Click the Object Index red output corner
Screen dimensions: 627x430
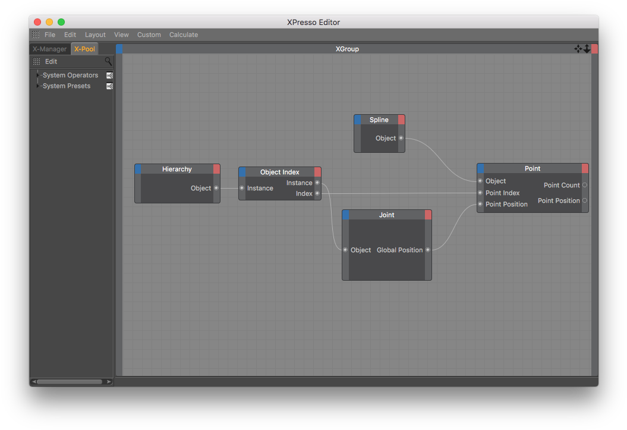coord(317,172)
